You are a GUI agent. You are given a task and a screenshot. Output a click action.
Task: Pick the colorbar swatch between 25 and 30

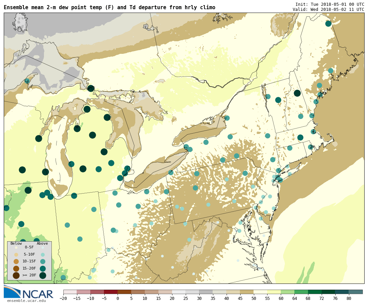coord(193,292)
